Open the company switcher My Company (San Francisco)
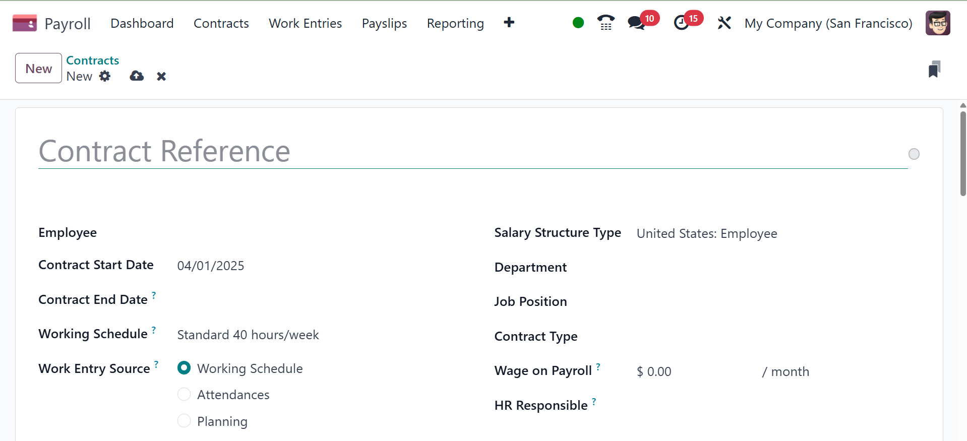This screenshot has height=441, width=967. tap(828, 23)
